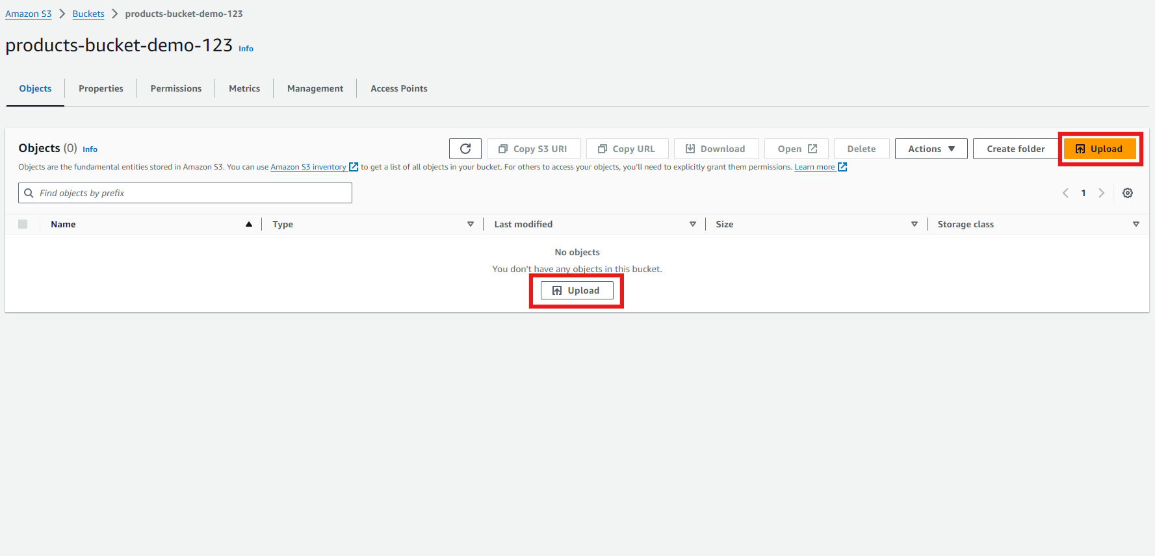Click the search magnifier icon
Screen dimensions: 1155x556
[x=29, y=193]
